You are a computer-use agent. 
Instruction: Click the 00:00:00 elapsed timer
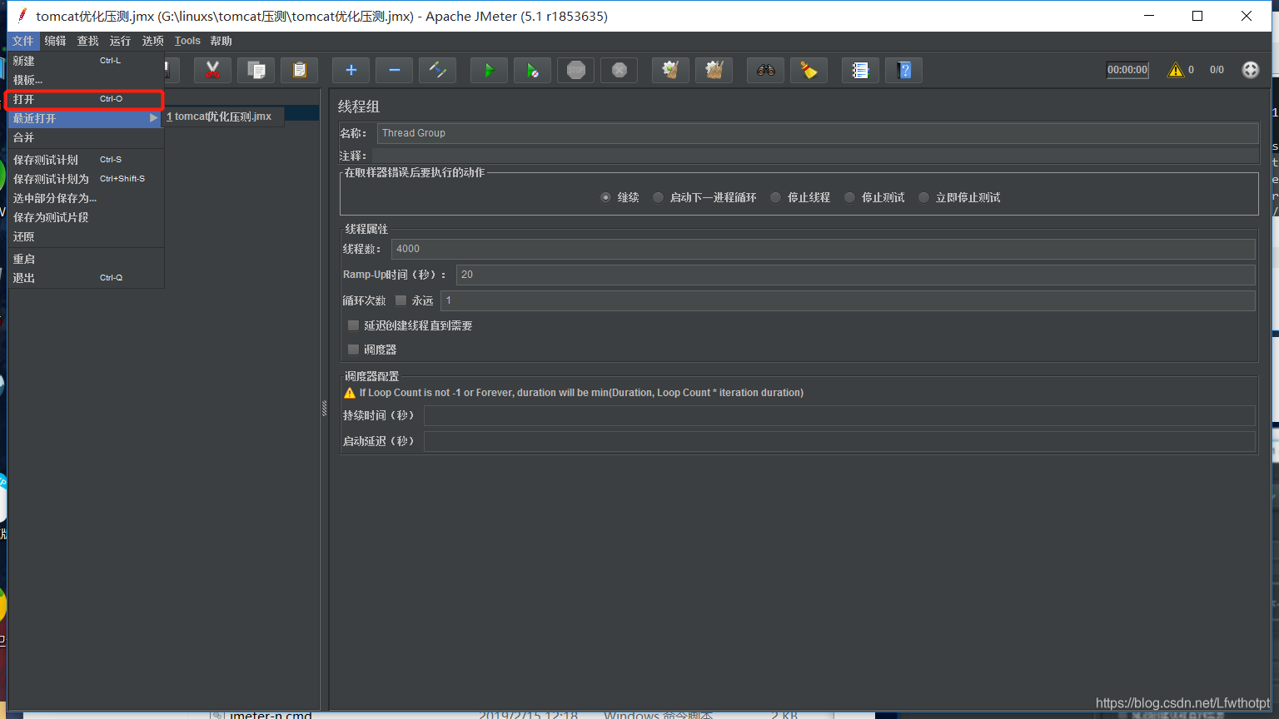tap(1127, 70)
